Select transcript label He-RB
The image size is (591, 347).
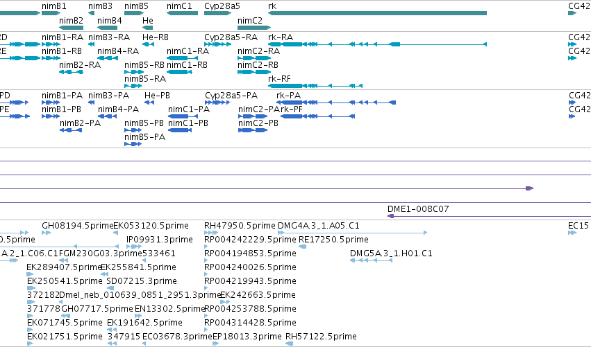click(156, 37)
